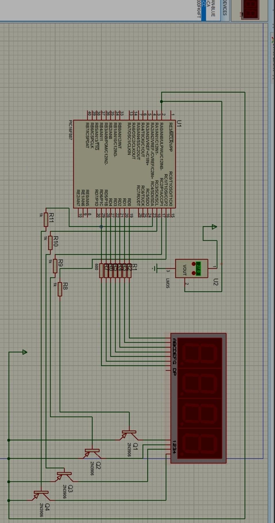This screenshot has height=523, width=275.
Task: Click the 27.0 temperature readout on LM35
Action: click(198, 269)
